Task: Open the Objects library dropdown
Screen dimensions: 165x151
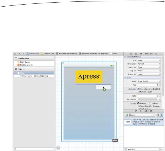Action: (x=140, y=115)
